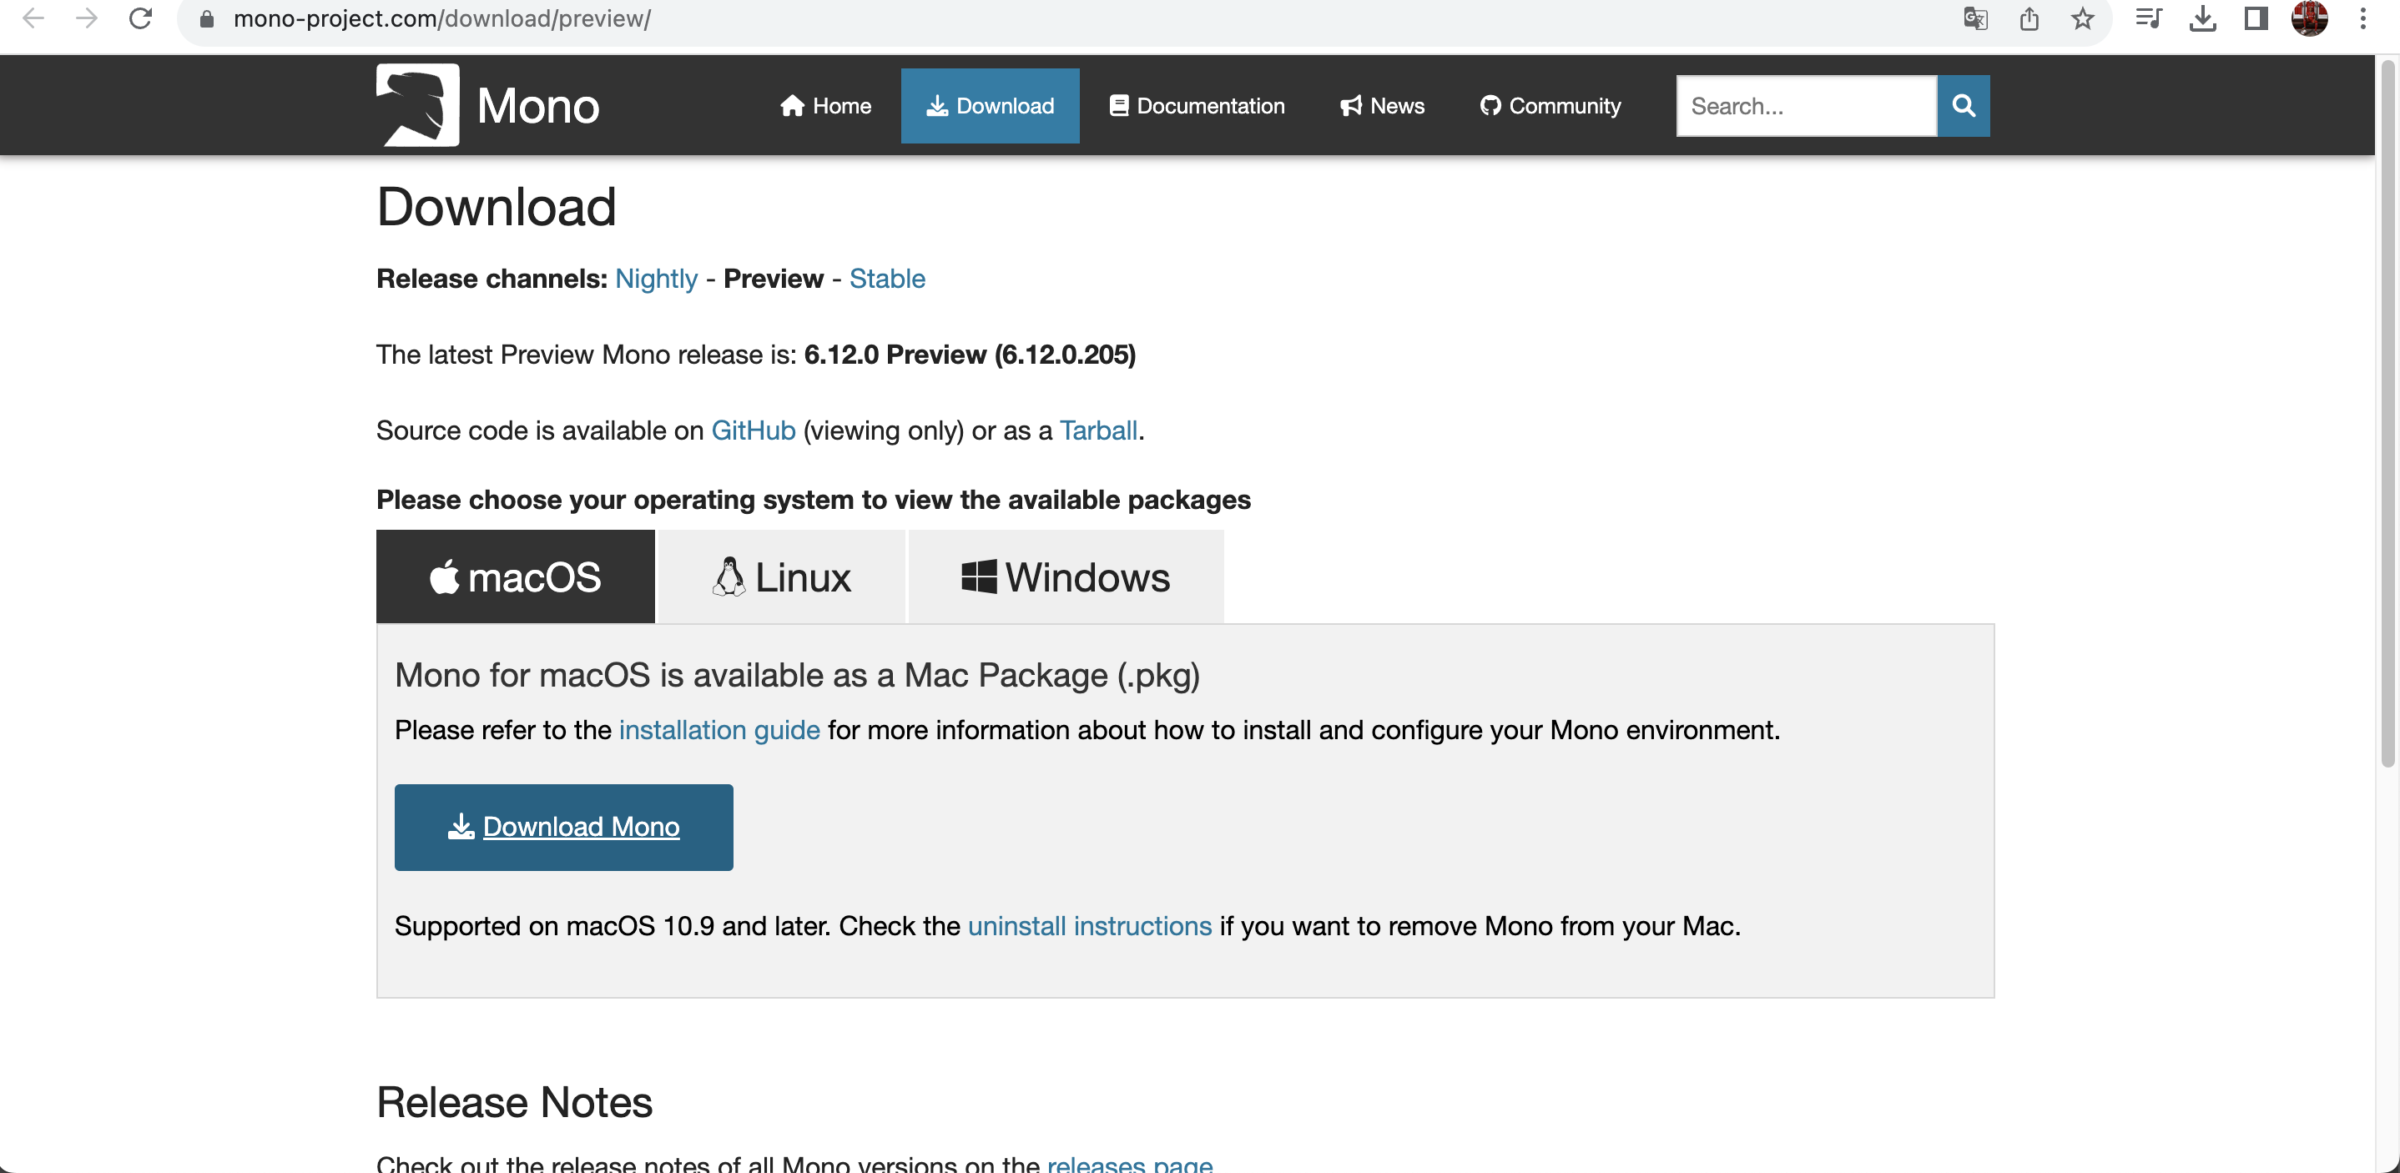Select Download in navigation bar
Image resolution: width=2400 pixels, height=1173 pixels.
(x=990, y=106)
